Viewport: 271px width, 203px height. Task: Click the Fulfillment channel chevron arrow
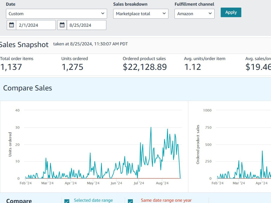(x=210, y=14)
